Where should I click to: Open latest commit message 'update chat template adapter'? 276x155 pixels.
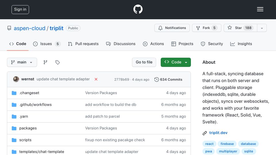63,79
